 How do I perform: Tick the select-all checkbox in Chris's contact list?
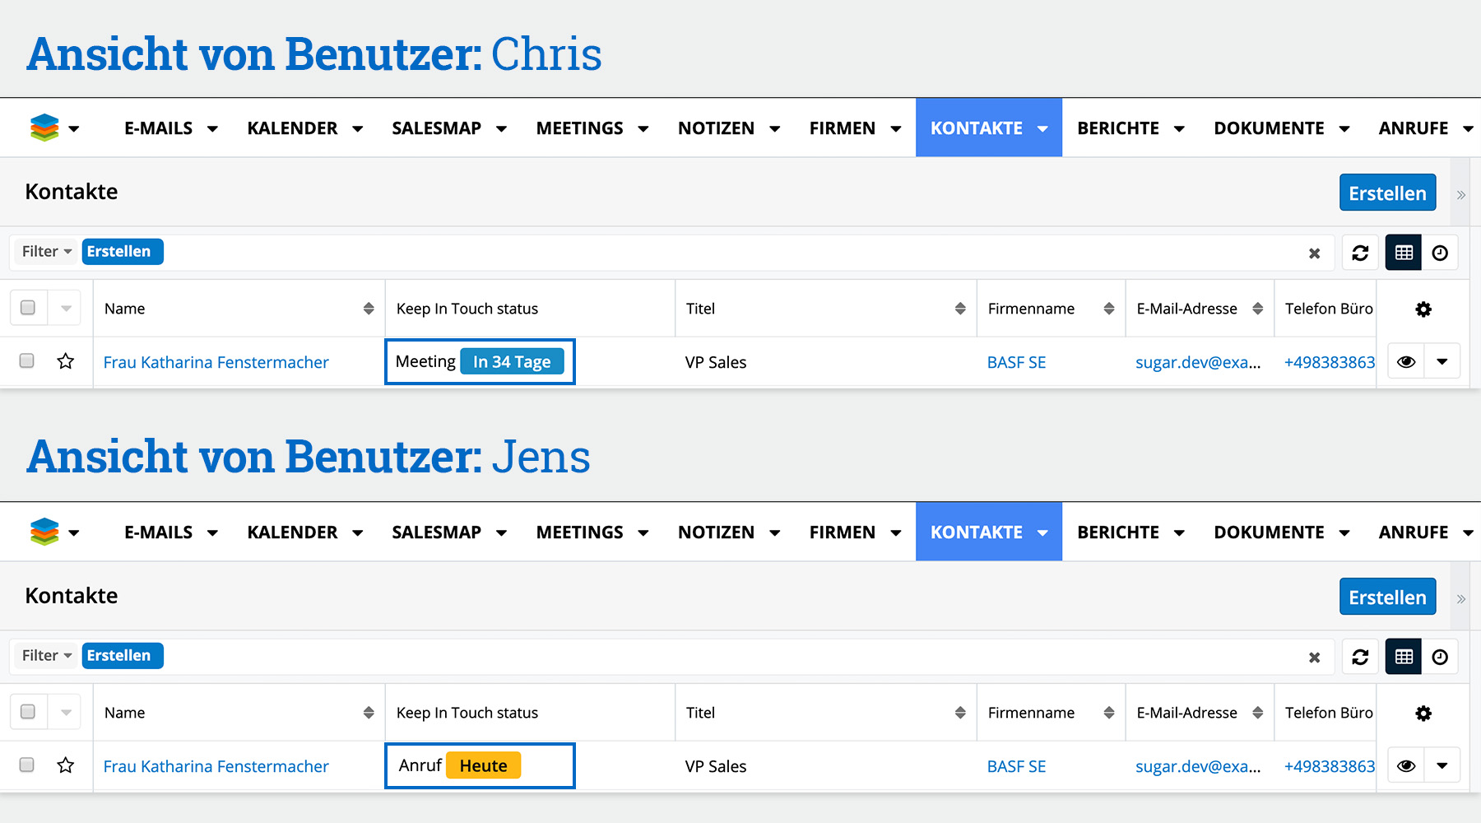(28, 308)
